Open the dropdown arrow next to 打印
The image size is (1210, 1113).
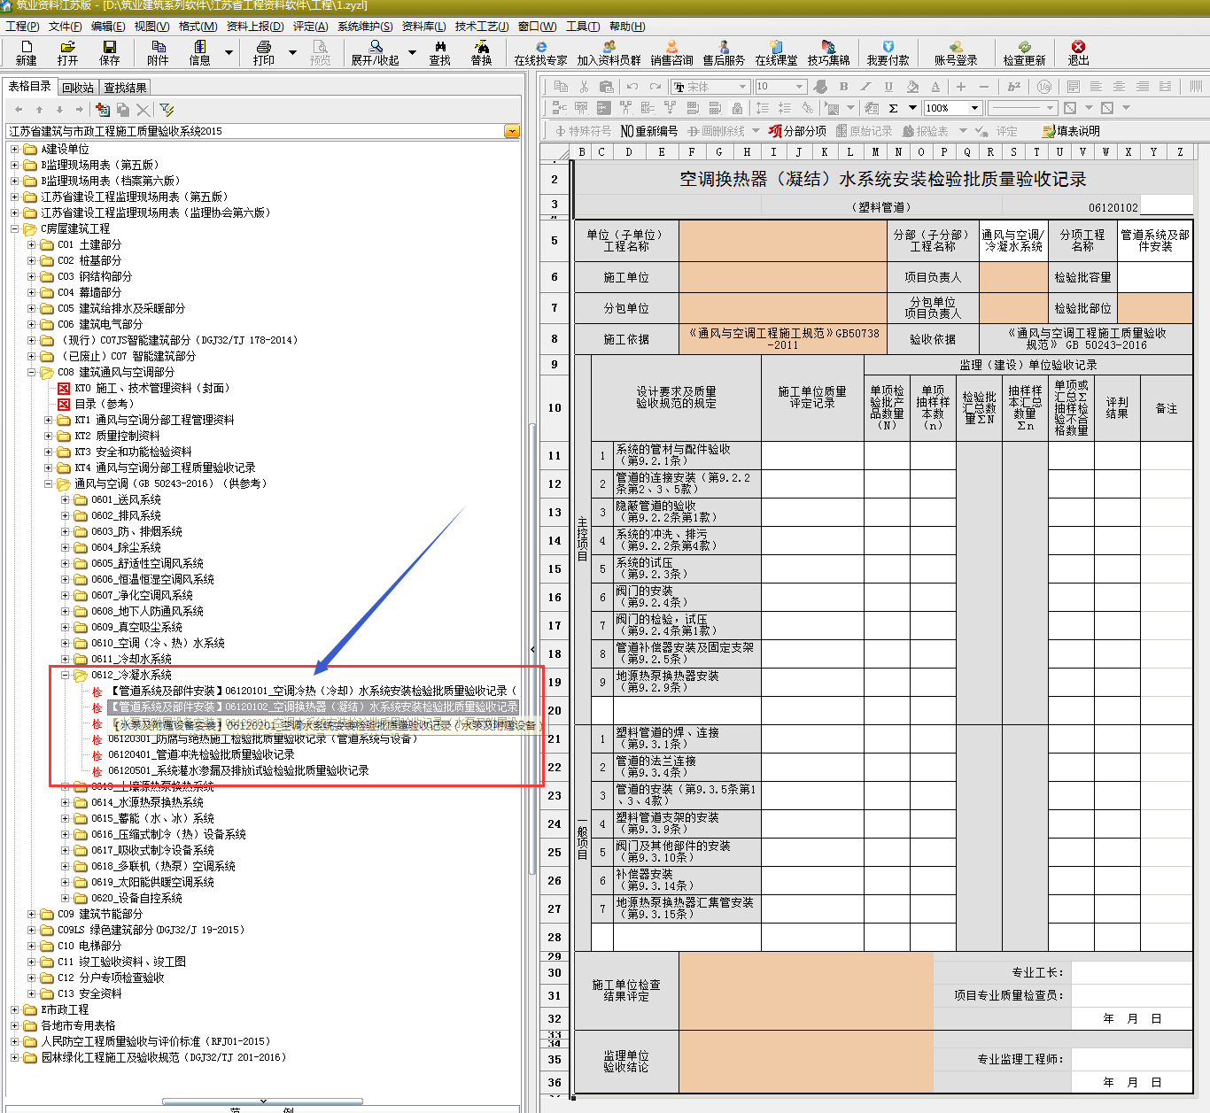click(x=292, y=53)
